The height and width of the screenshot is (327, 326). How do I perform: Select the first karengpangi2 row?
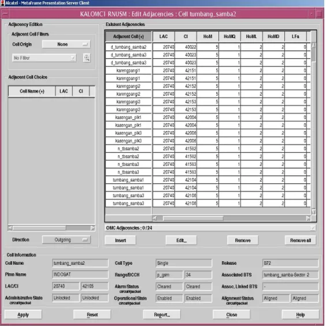[x=208, y=86]
